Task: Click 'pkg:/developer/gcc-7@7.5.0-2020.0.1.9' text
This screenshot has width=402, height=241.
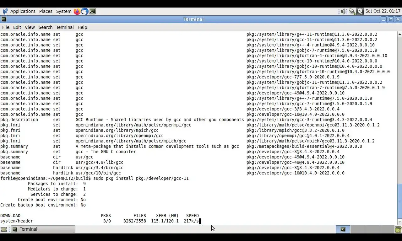Action: (x=293, y=77)
